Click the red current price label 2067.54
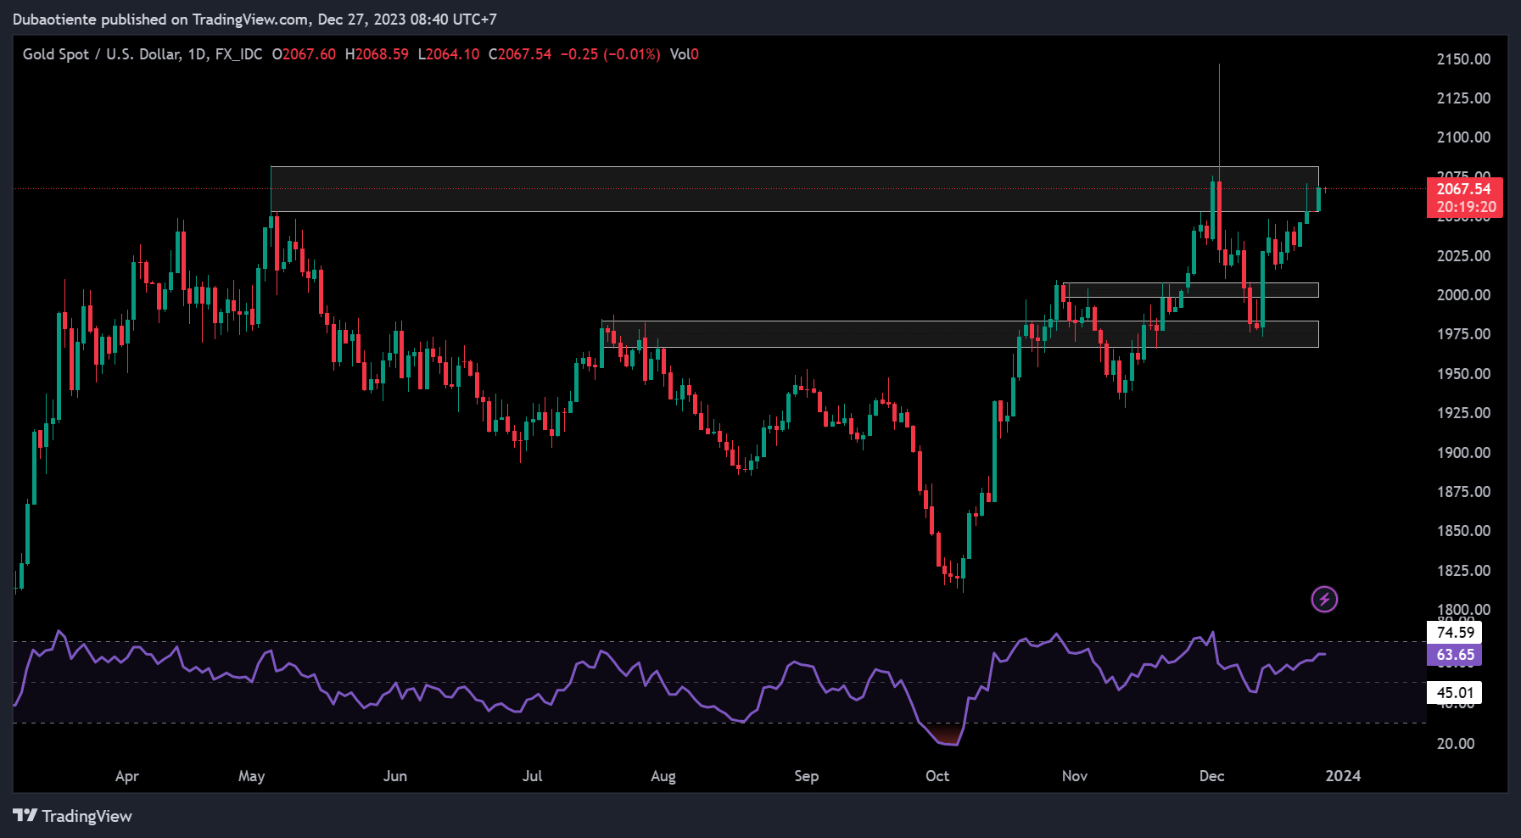Screen dimensions: 1521x838 [x=1464, y=189]
